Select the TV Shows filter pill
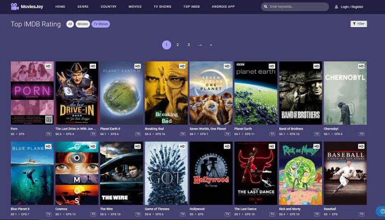 [x=101, y=24]
